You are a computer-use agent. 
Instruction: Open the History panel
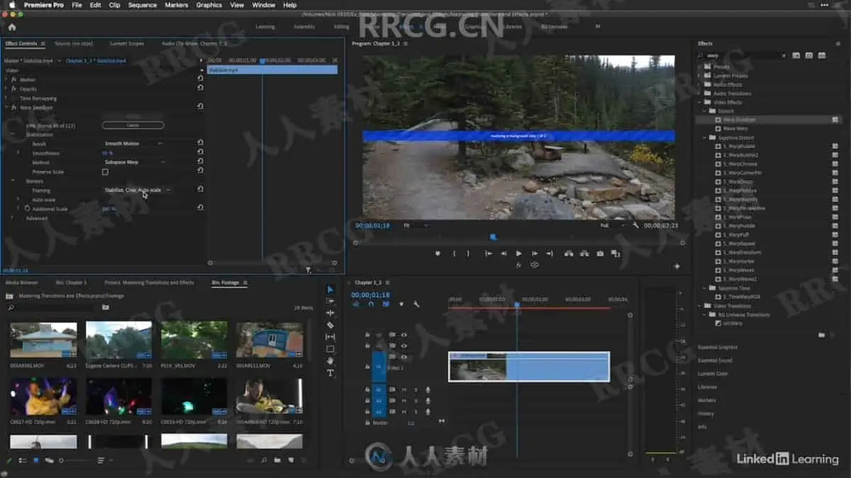click(706, 414)
